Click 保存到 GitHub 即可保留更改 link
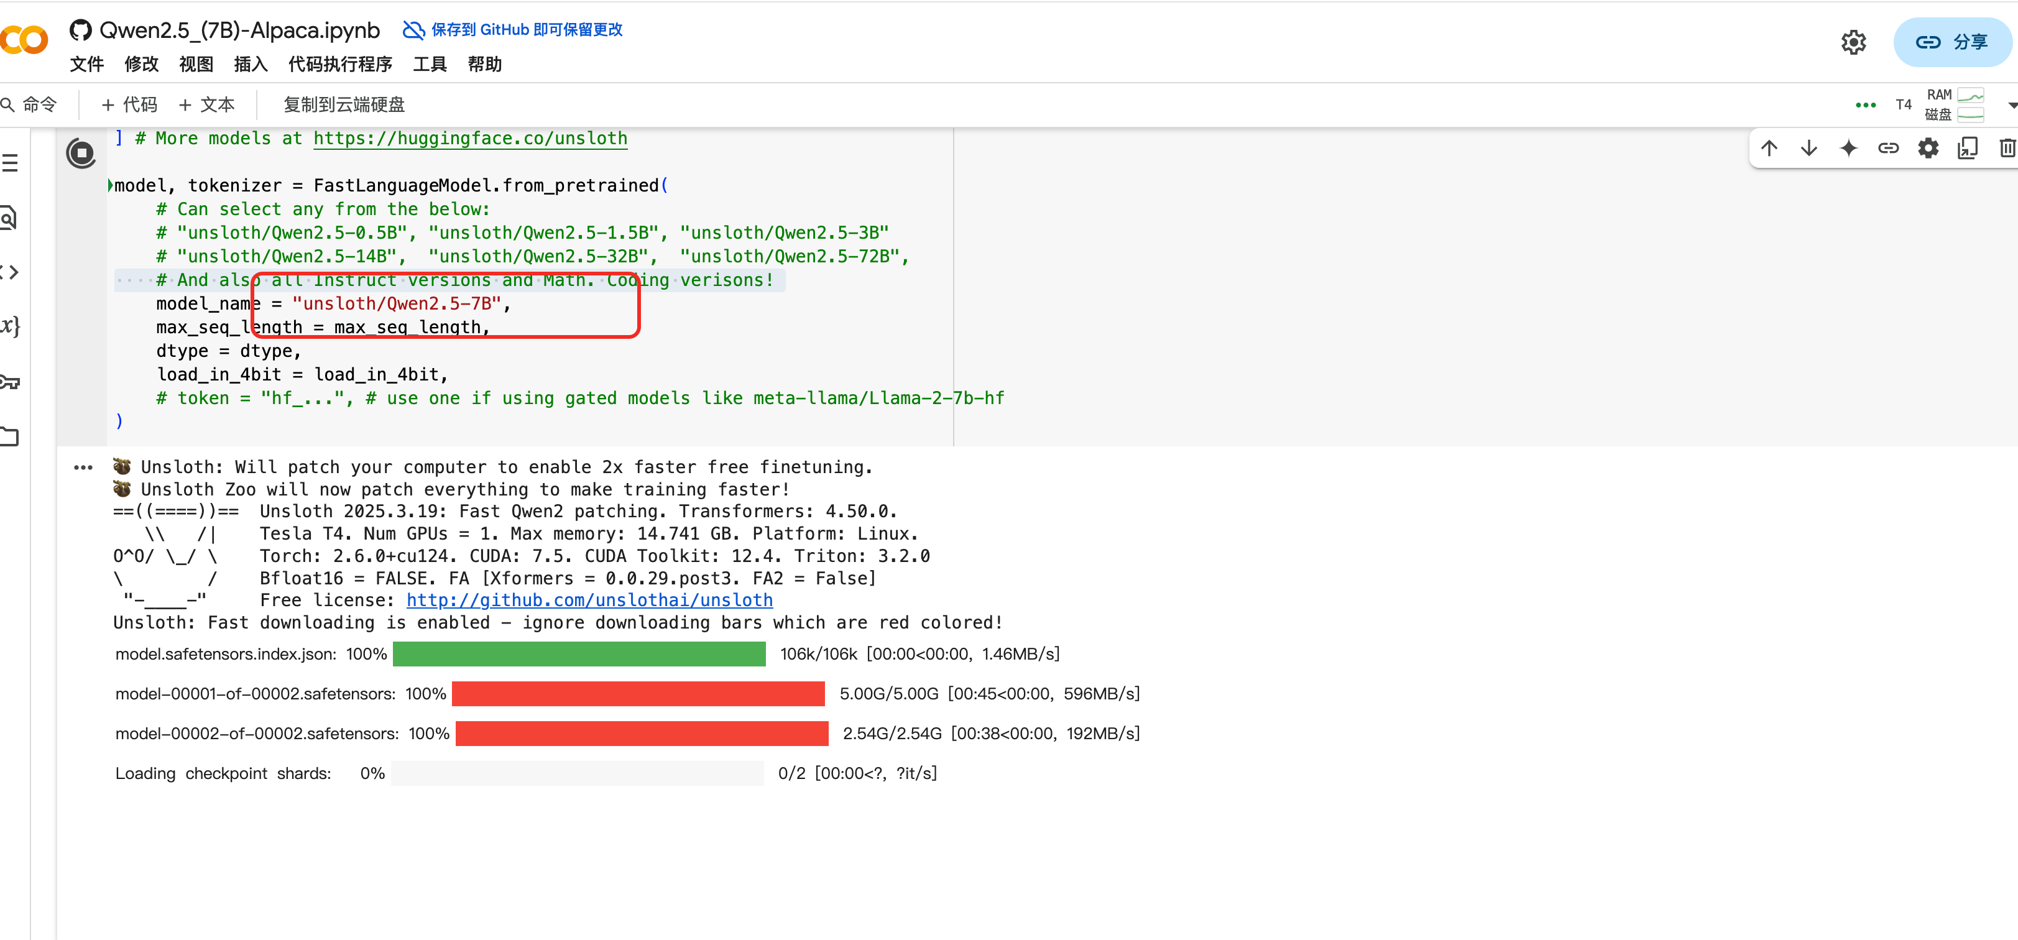Screen dimensions: 2018x940 (x=512, y=30)
